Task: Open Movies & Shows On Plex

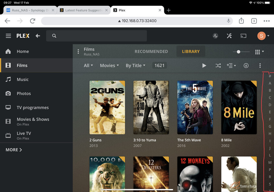Action: pos(36,122)
